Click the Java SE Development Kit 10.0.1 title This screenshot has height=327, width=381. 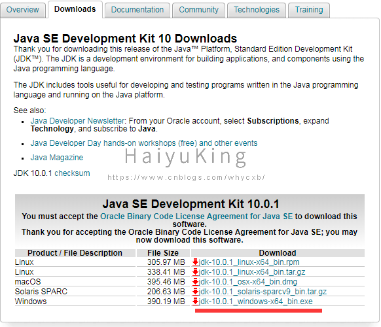(x=191, y=204)
